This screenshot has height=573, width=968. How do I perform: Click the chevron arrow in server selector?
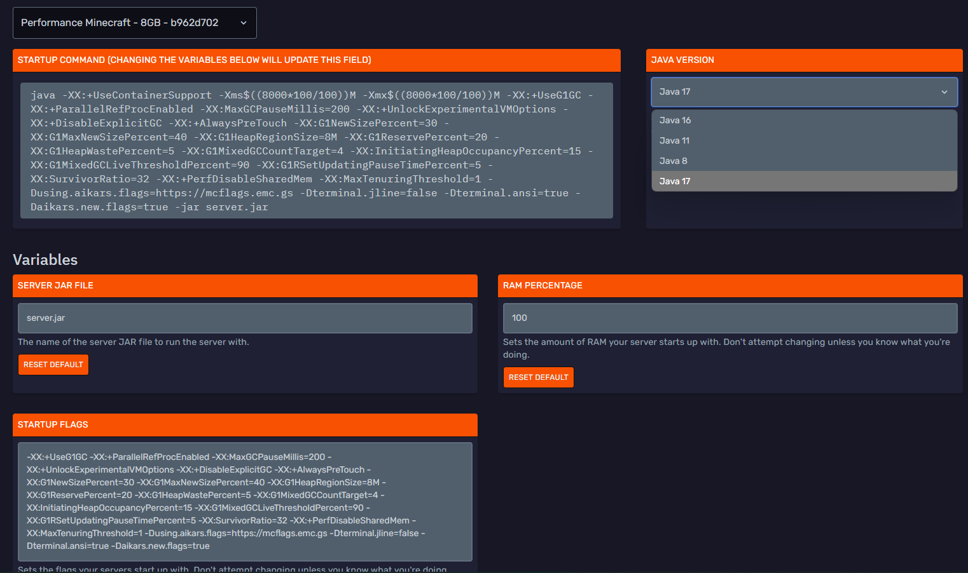click(244, 23)
